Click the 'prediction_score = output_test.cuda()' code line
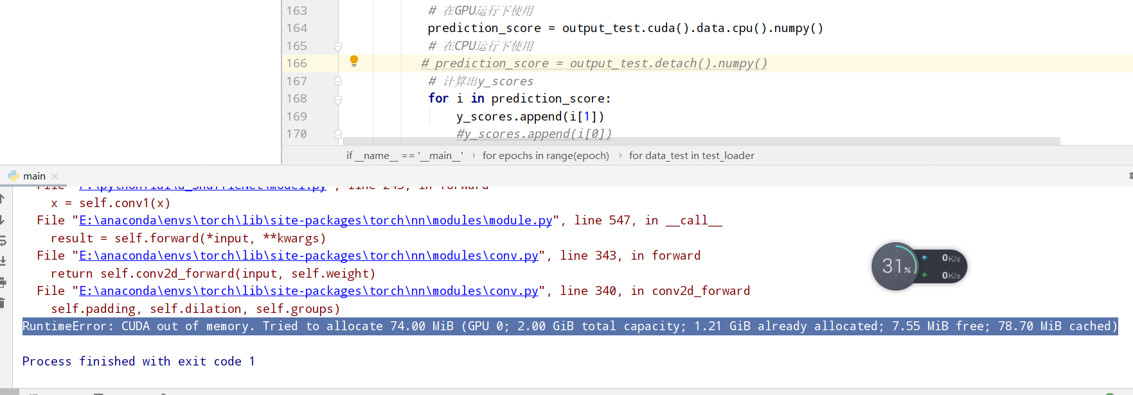 pyautogui.click(x=625, y=28)
